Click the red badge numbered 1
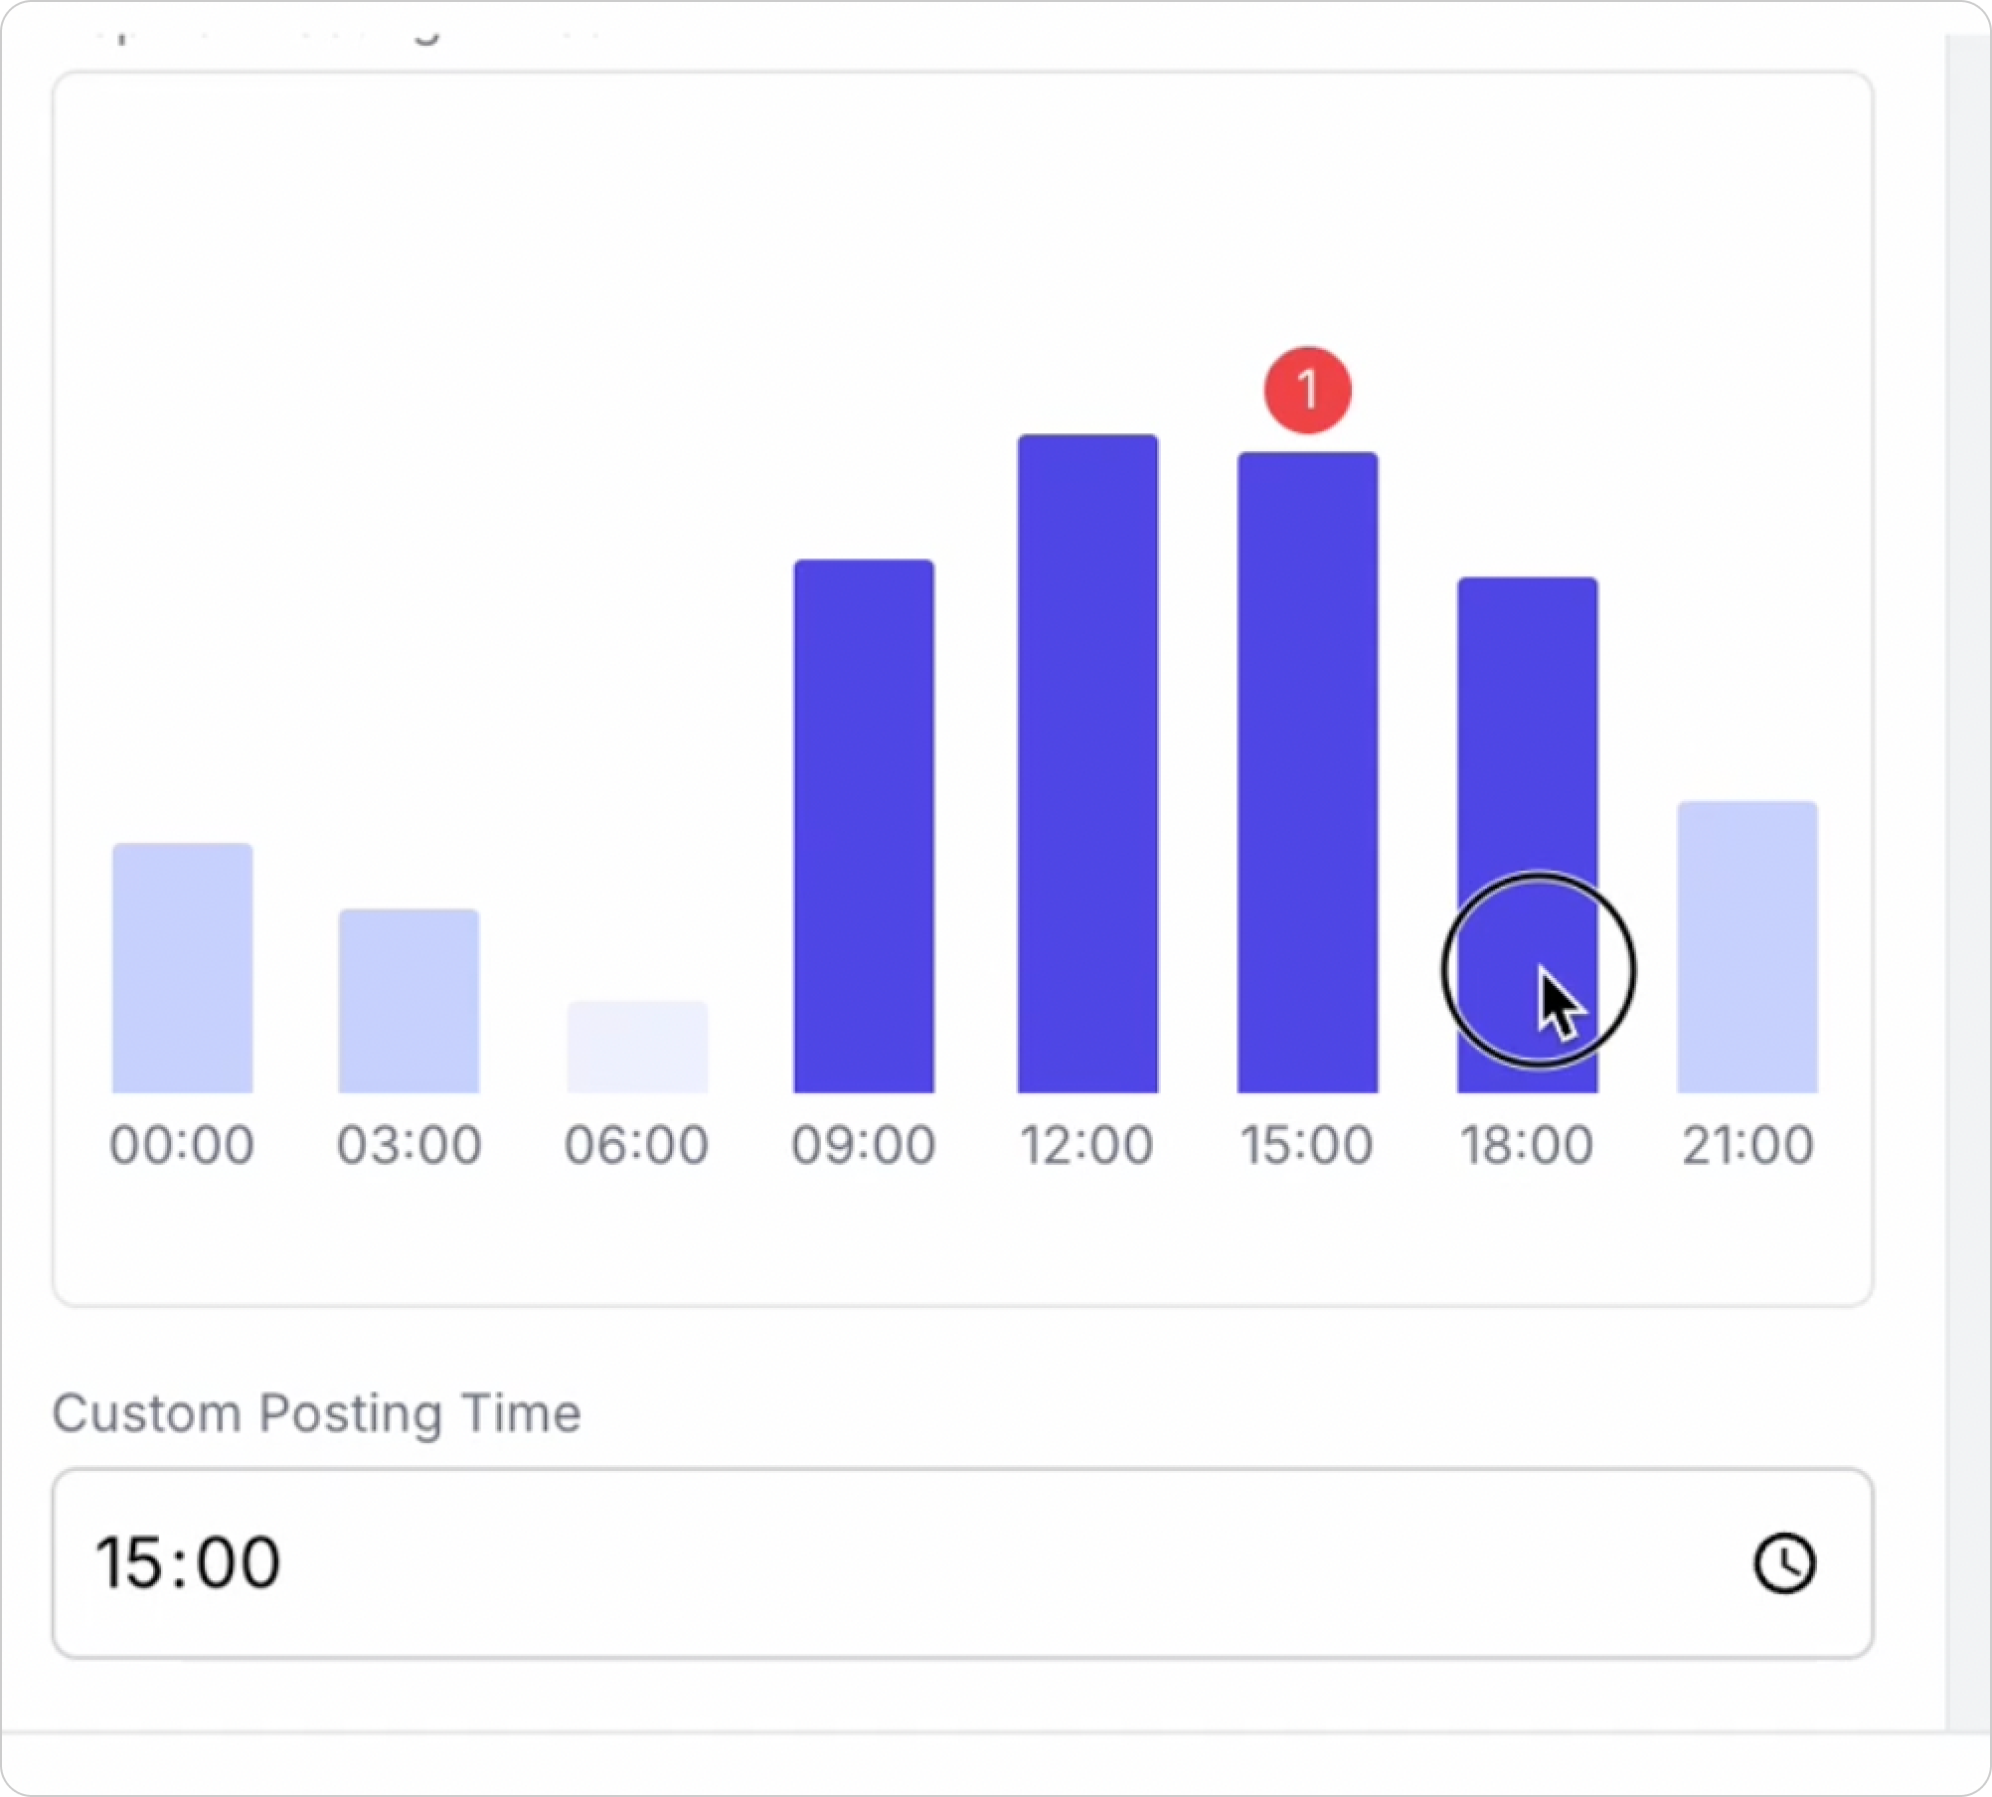 tap(1307, 390)
